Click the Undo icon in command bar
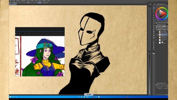The image size is (177, 100). tap(20, 2)
